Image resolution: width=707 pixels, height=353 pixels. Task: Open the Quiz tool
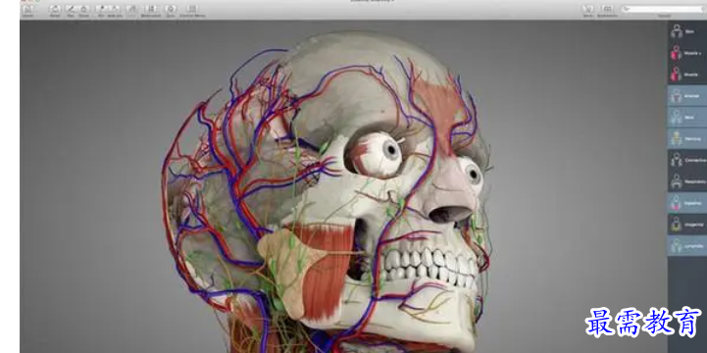coord(171,10)
